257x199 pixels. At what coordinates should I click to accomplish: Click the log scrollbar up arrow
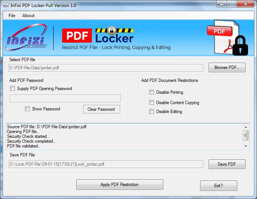(x=246, y=127)
